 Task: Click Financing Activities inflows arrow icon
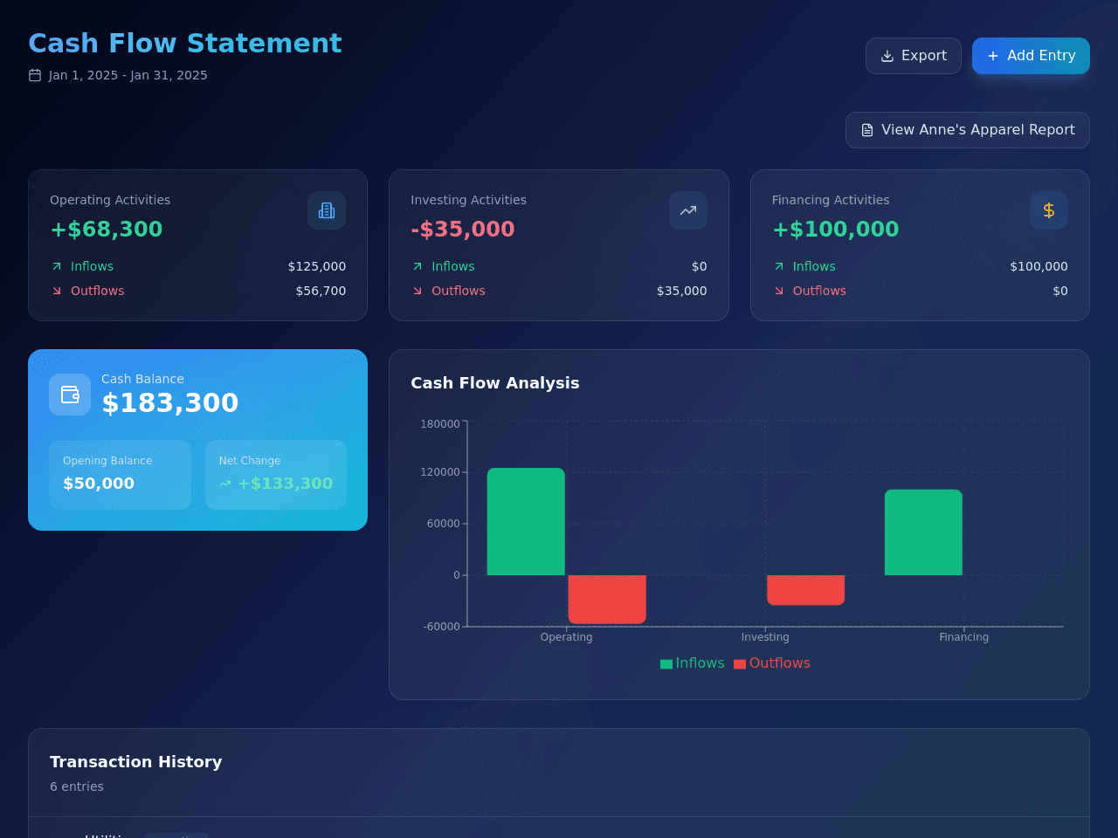pos(779,266)
